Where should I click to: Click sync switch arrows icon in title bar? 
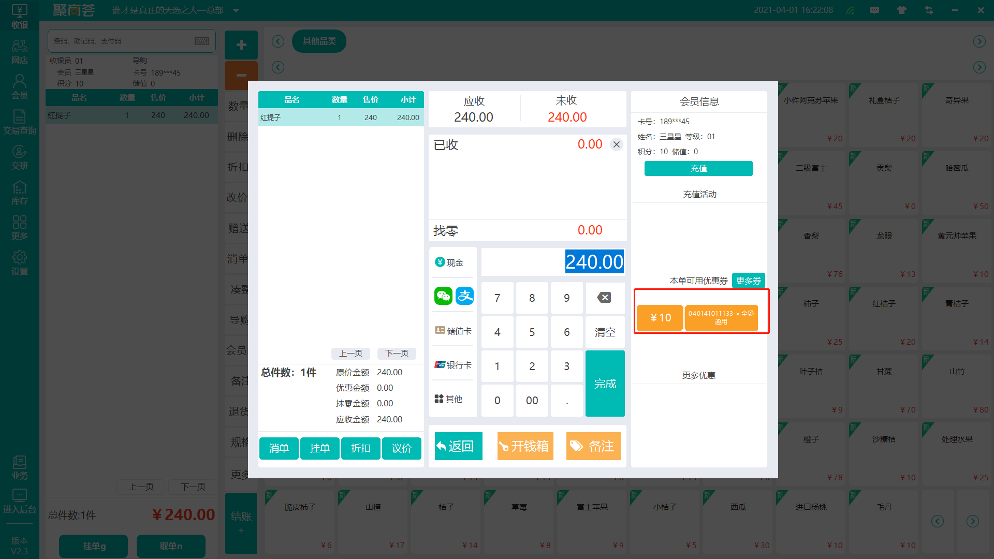pos(929,10)
